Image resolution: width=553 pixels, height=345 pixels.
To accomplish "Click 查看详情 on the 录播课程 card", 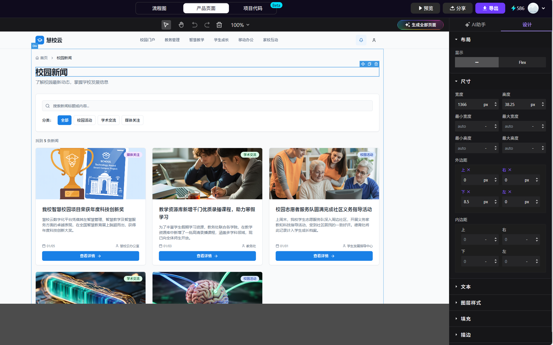I will point(207,256).
